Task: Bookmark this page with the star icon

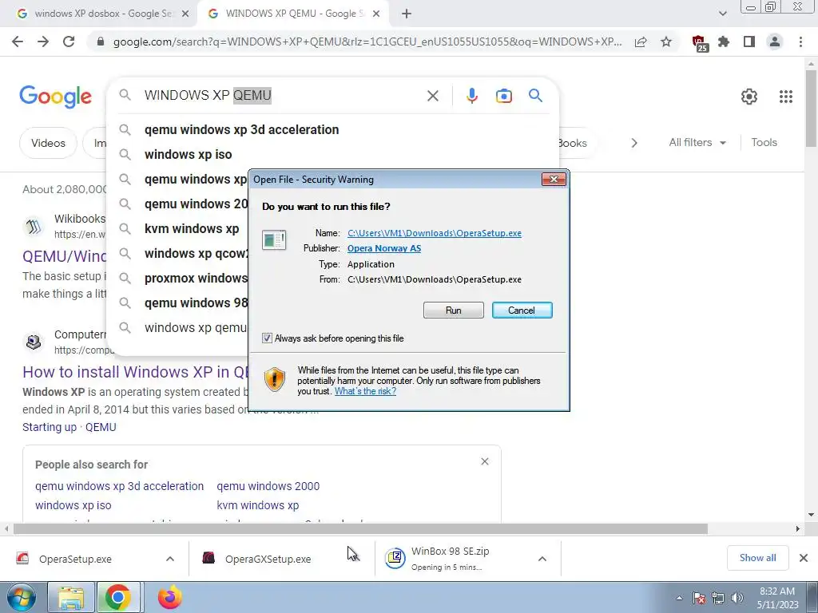Action: coord(666,42)
